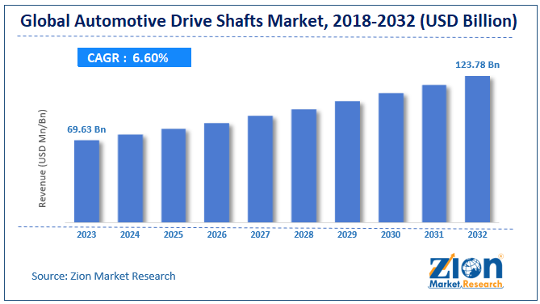
Task: Select the 2031 bar in the chart
Action: coord(434,154)
